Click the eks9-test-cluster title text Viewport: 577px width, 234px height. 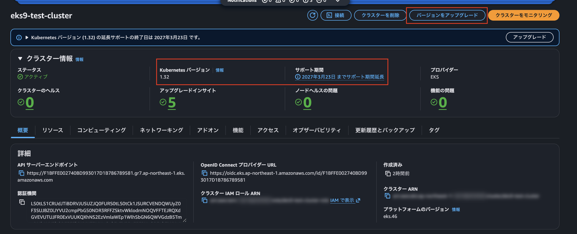41,16
